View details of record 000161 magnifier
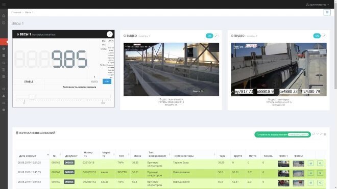The height and width of the screenshot is (189, 337). tap(320, 173)
